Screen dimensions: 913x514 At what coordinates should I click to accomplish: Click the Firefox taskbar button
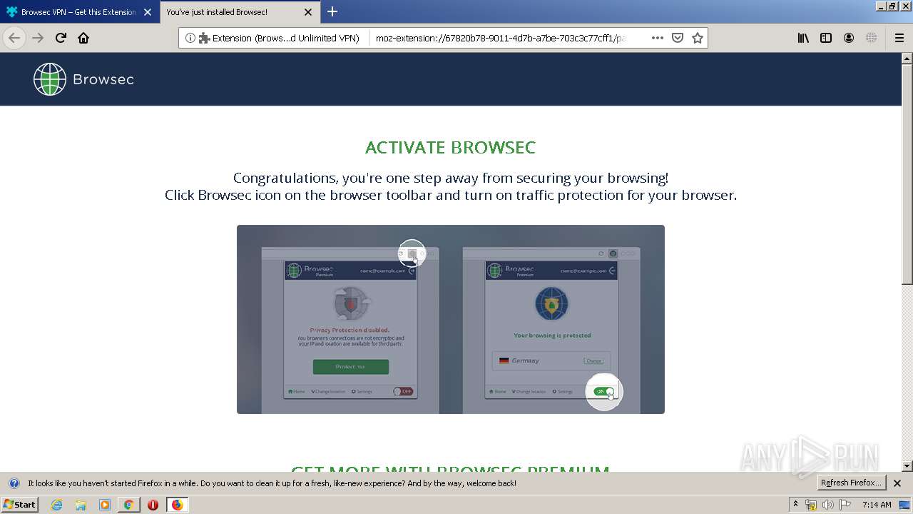point(177,505)
